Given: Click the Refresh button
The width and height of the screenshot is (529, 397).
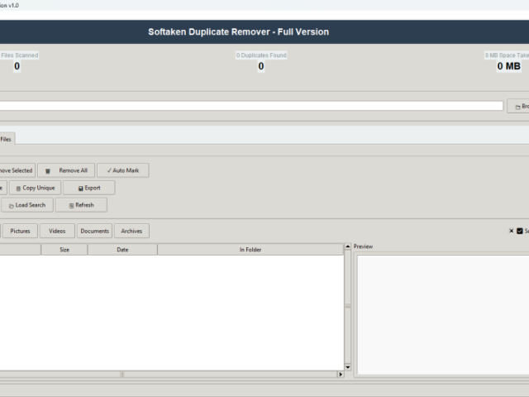Looking at the screenshot, I should (x=81, y=205).
